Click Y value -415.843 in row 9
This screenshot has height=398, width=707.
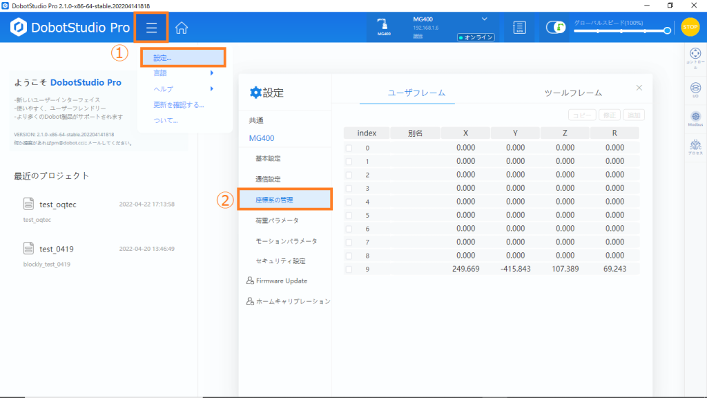point(515,269)
